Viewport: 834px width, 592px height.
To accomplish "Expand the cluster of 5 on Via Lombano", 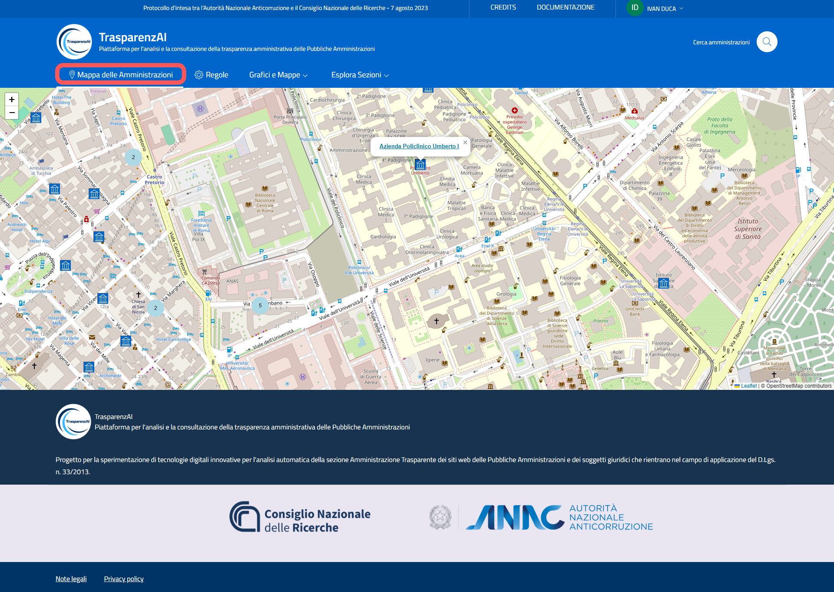I will click(x=260, y=305).
